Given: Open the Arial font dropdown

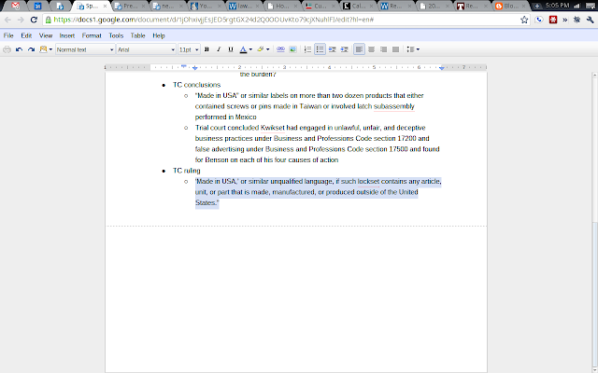Looking at the screenshot, I should pyautogui.click(x=146, y=49).
